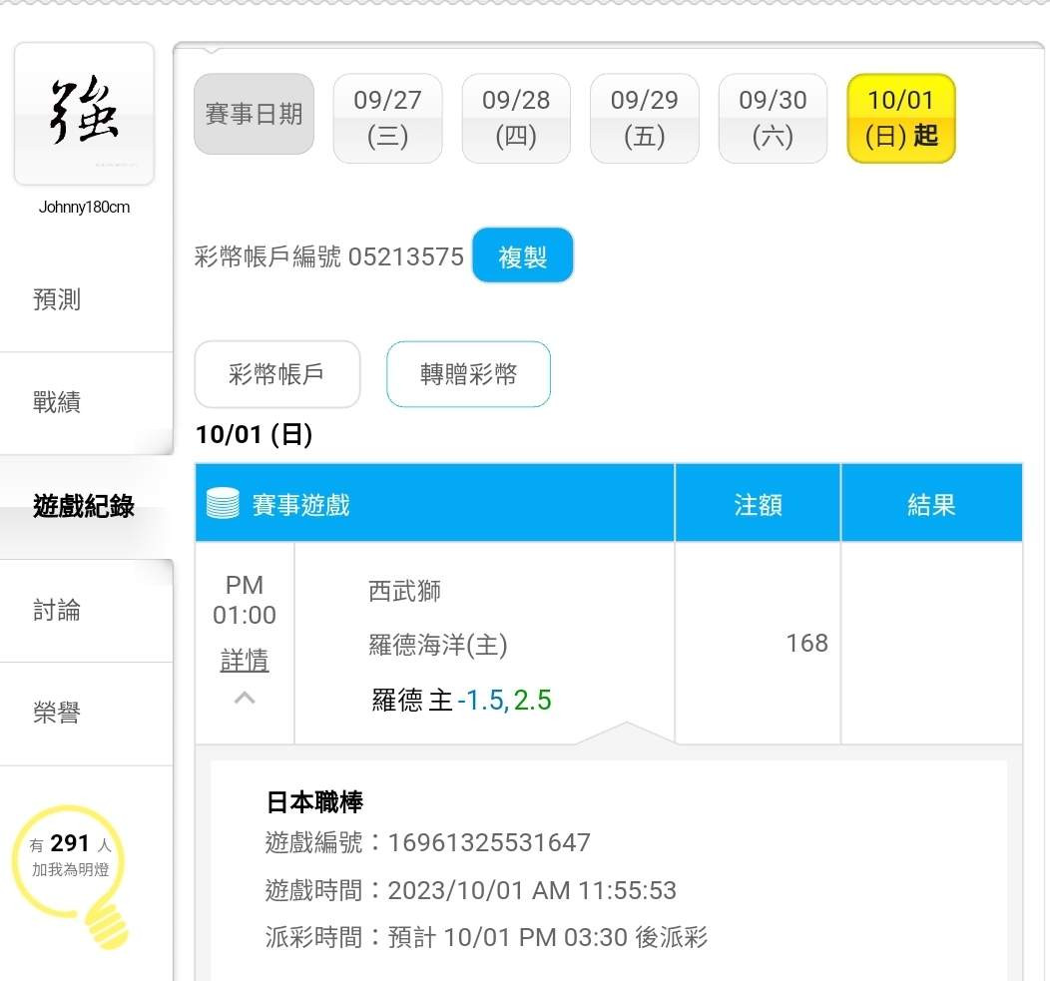The height and width of the screenshot is (981, 1050).
Task: Click the 遊戲時間 2023/10/01 AM 11:55:53 line
Action: pyautogui.click(x=471, y=890)
